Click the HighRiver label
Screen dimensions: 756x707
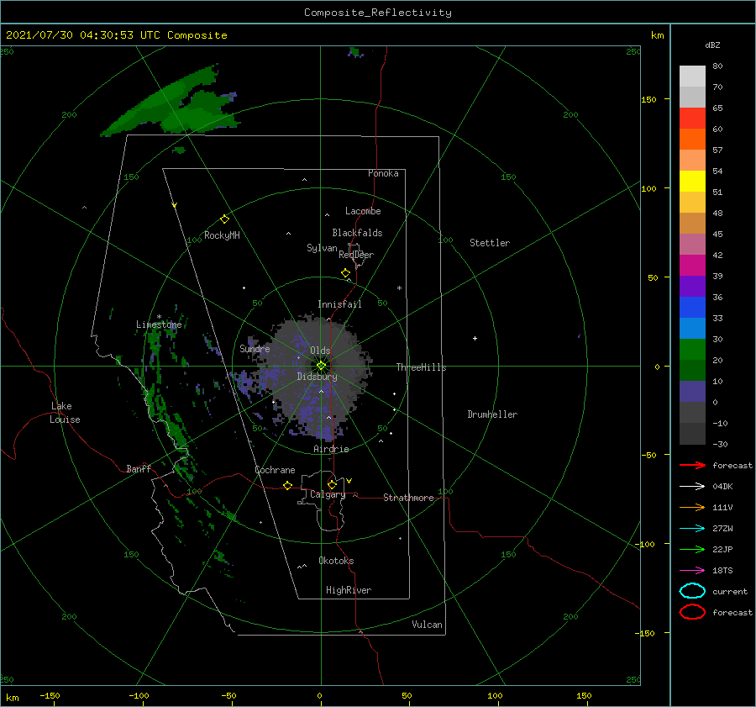point(349,590)
